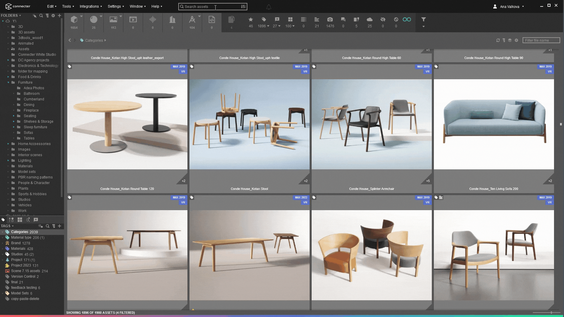Viewport: 564px width, 317px height.
Task: Toggle tag multi-select check mode
Action: tap(41, 226)
